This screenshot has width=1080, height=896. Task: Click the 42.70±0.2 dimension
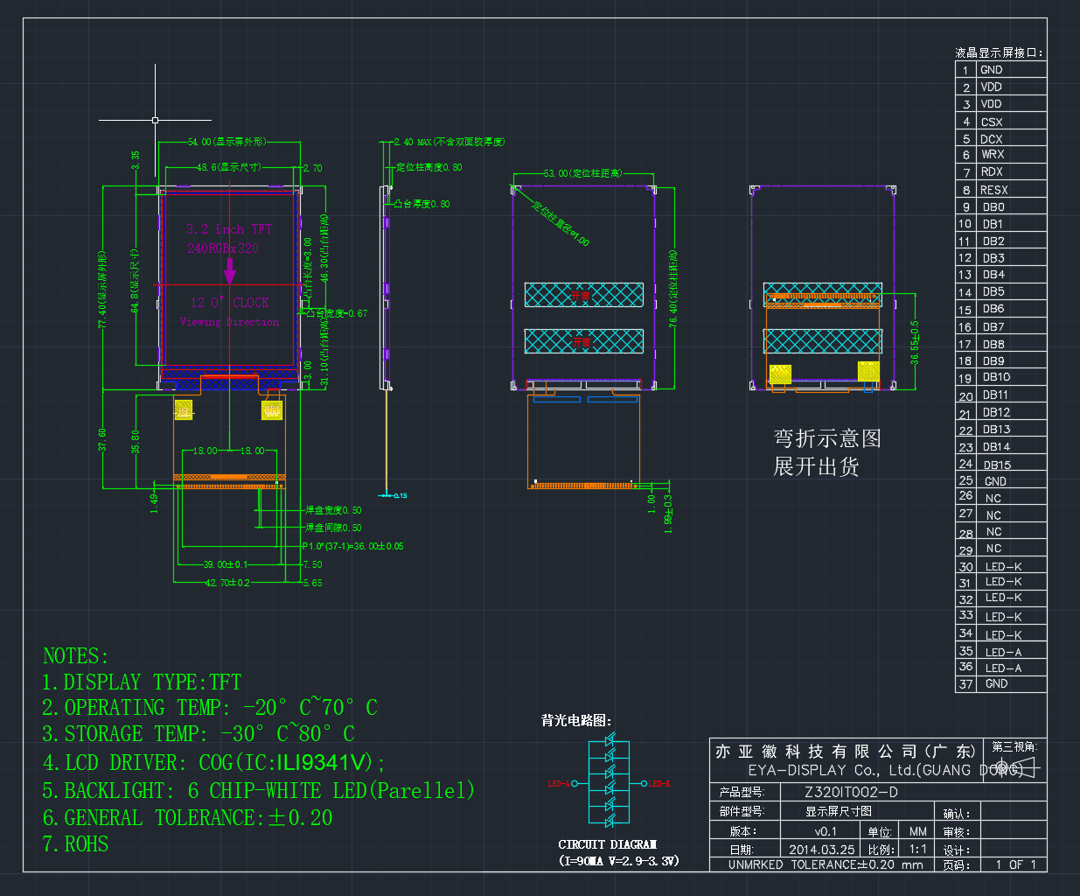227,583
